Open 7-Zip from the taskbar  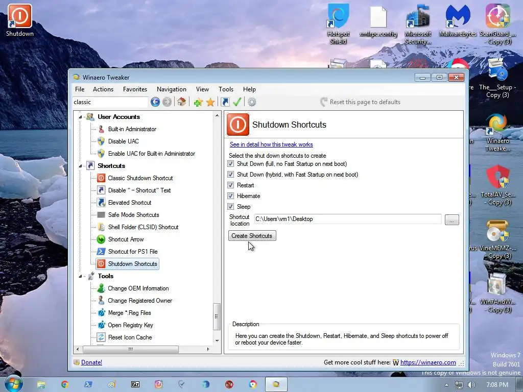[x=135, y=384]
